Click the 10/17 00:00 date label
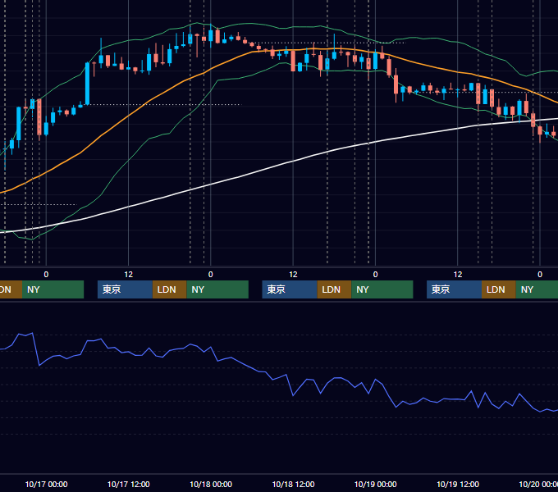This screenshot has width=558, height=492. (x=46, y=484)
